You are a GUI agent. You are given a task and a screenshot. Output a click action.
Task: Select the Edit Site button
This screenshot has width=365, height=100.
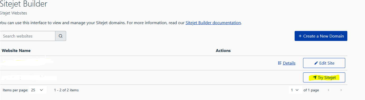click(324, 63)
